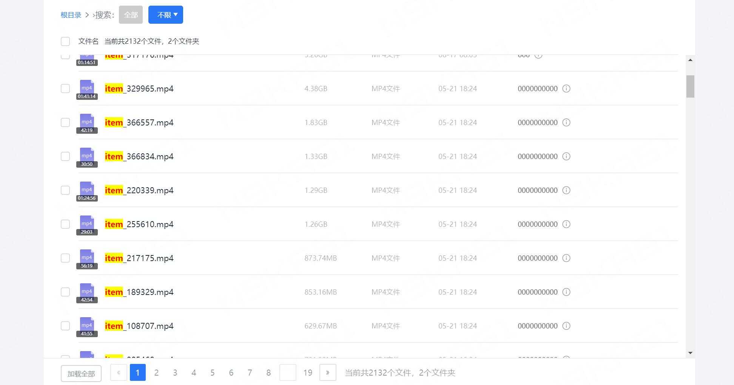Viewport: 734px width, 385px height.
Task: Switch to page 3
Action: point(175,373)
